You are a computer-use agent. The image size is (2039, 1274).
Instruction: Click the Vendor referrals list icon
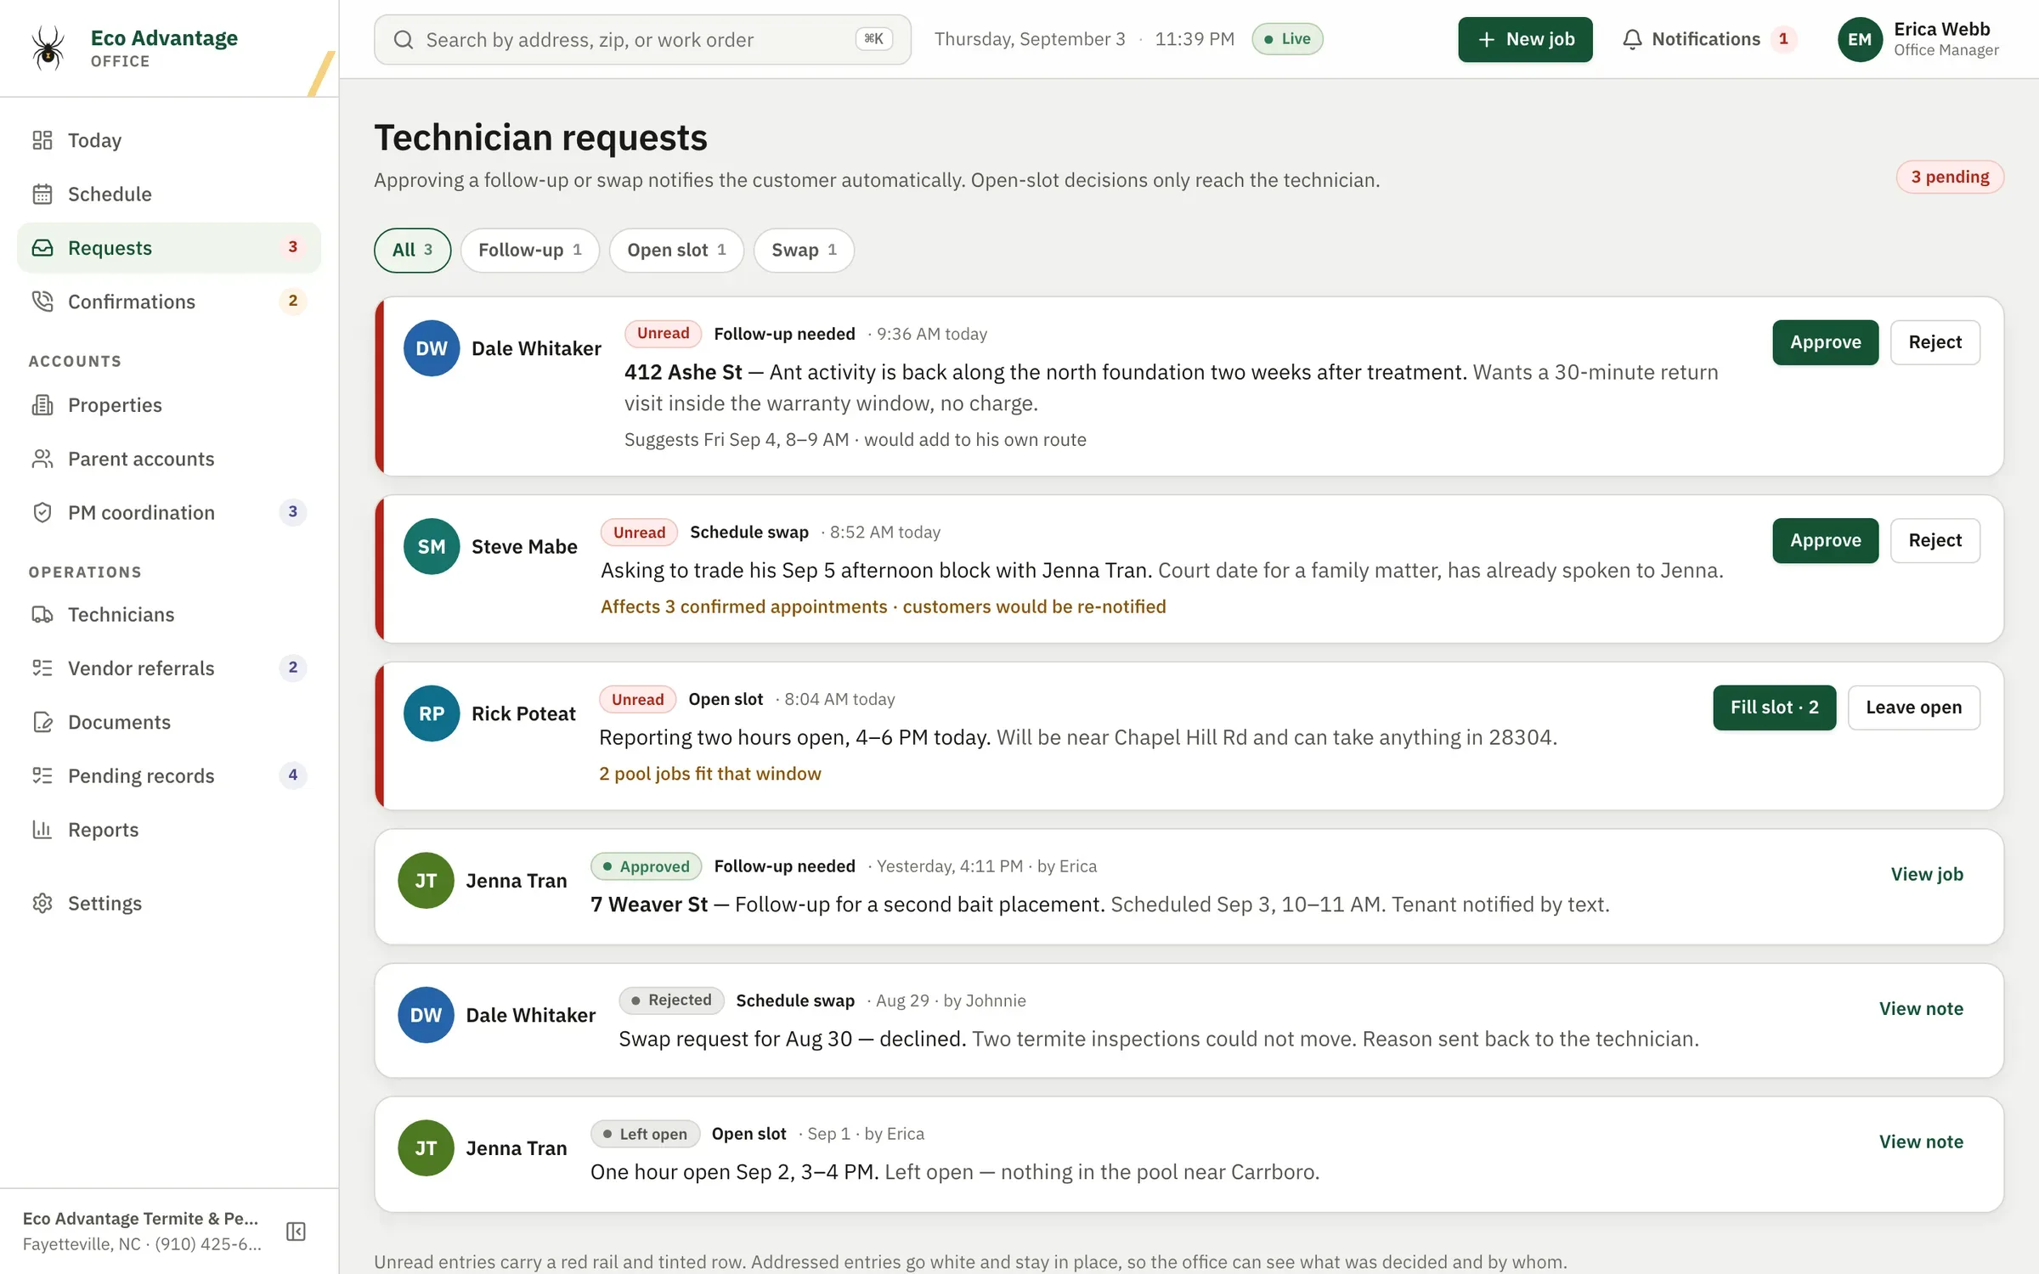(42, 668)
